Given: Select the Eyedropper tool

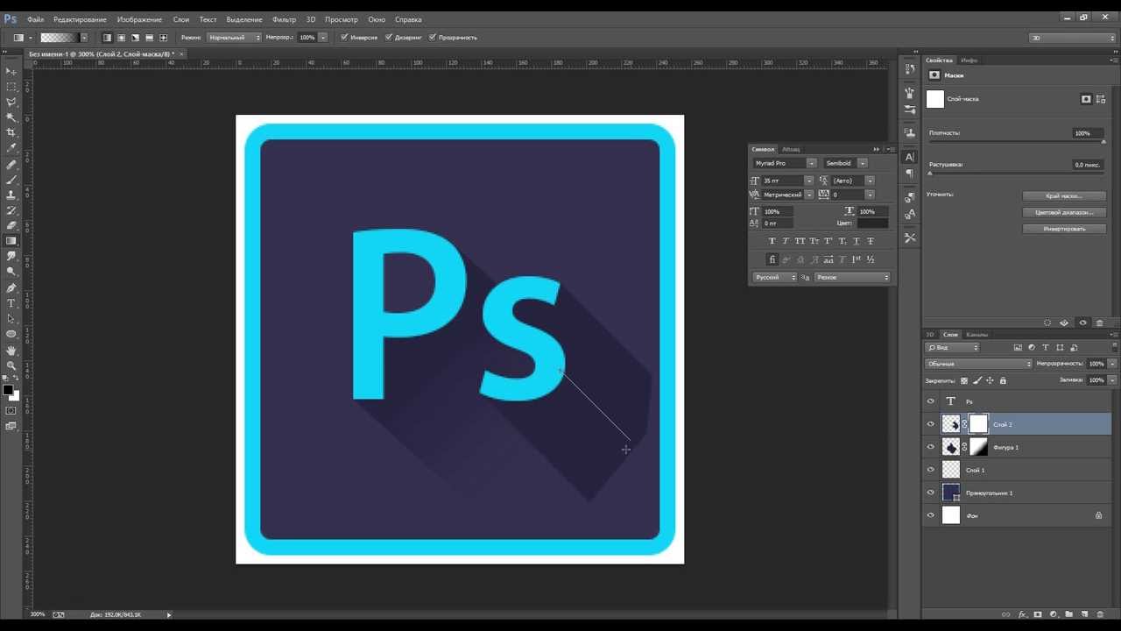Looking at the screenshot, I should pos(11,147).
